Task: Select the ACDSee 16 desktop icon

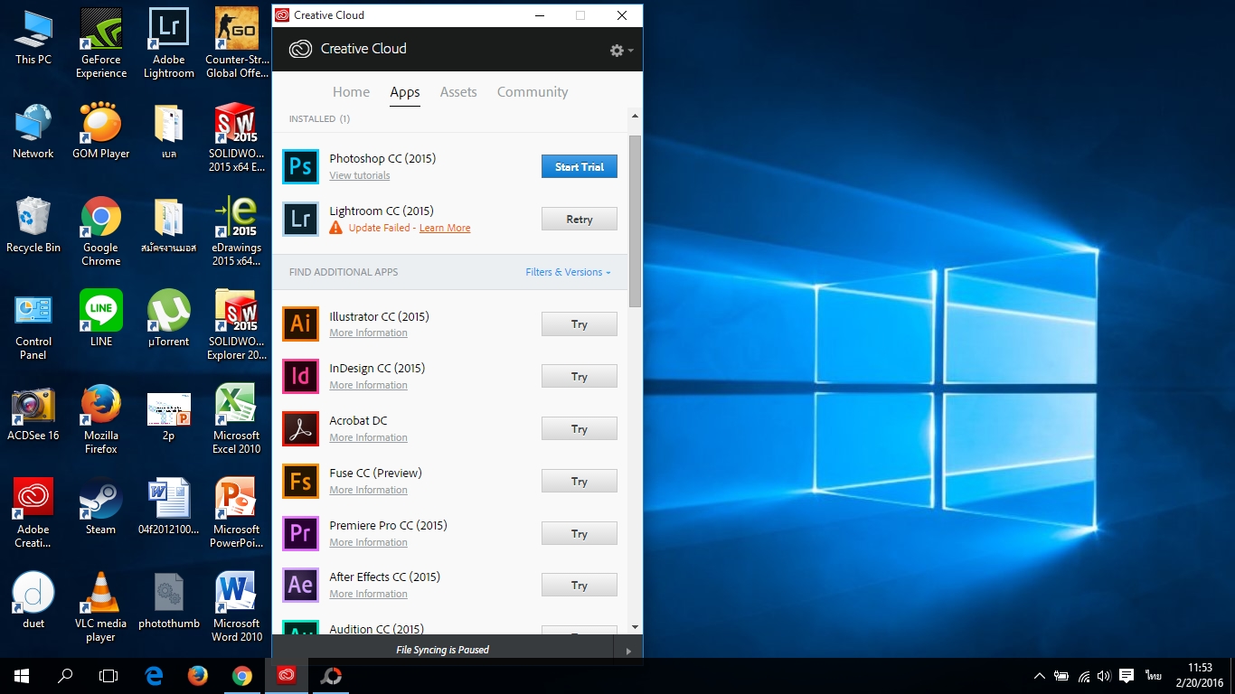Action: click(x=33, y=414)
